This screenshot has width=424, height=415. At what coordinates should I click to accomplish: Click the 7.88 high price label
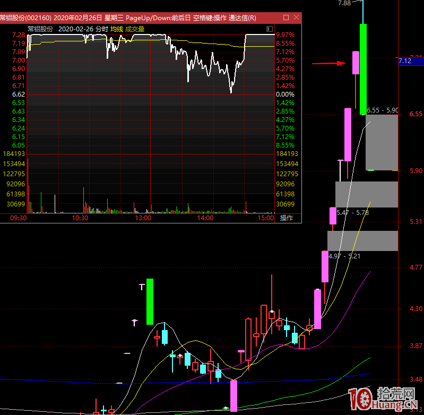[344, 3]
